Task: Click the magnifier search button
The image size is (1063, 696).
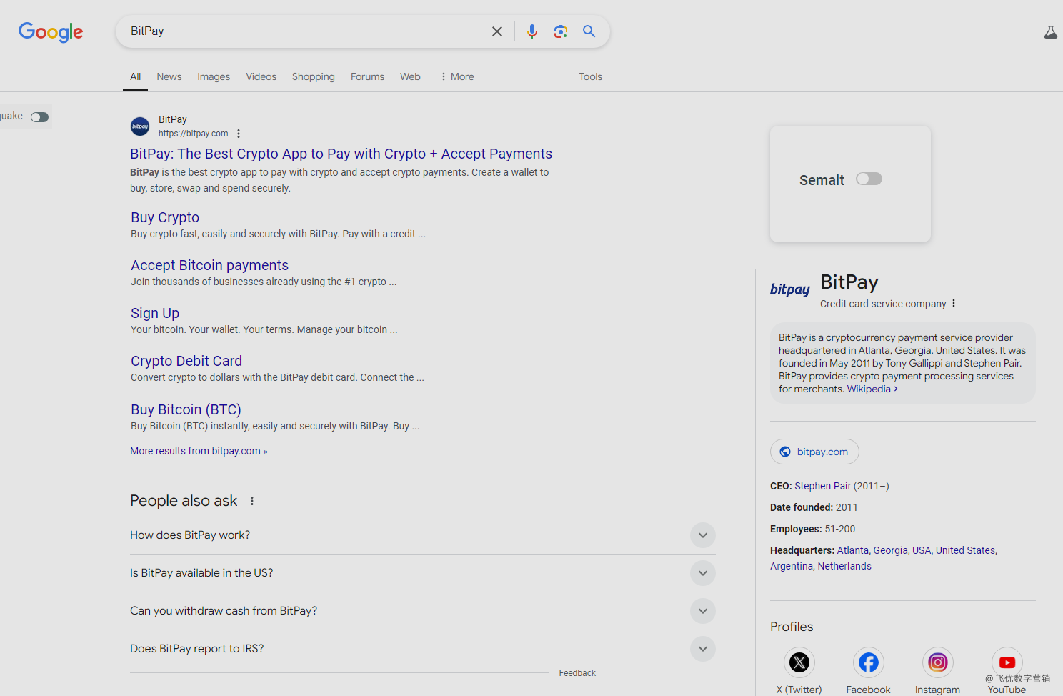Action: 589,31
